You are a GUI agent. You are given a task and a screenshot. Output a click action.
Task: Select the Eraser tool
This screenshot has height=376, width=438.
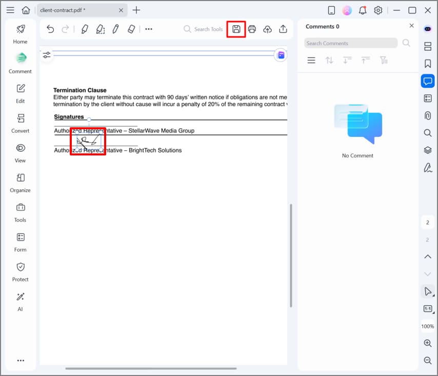131,29
